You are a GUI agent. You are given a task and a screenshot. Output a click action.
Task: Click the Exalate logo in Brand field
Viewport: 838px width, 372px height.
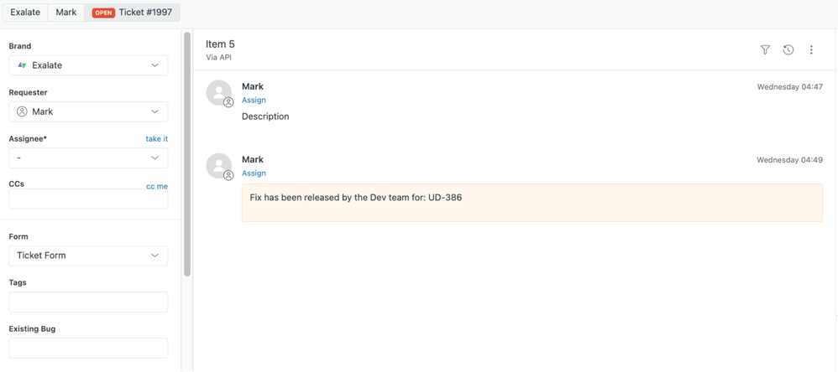pyautogui.click(x=22, y=65)
